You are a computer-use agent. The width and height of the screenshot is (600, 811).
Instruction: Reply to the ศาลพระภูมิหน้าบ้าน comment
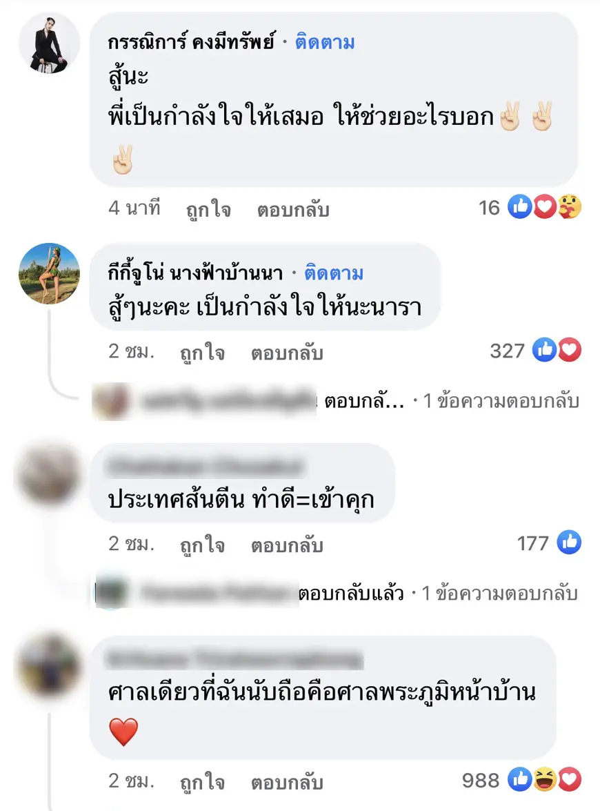coord(287,782)
